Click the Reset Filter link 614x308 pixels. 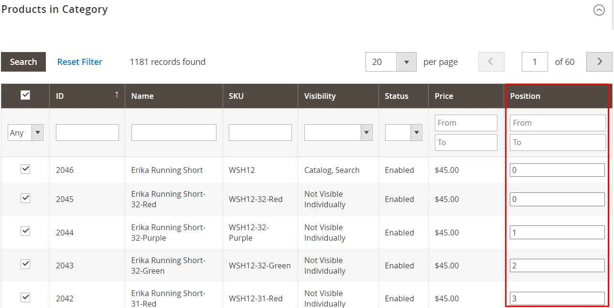tap(80, 62)
